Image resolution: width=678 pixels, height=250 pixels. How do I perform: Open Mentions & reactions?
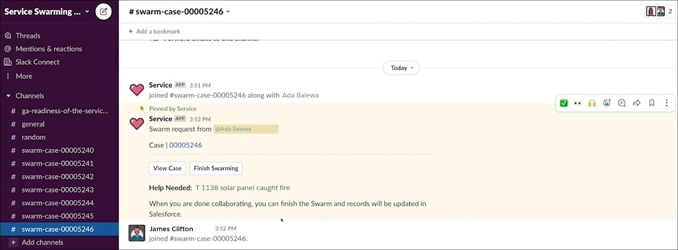click(x=49, y=49)
